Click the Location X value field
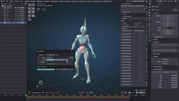Screen dimensions: 179x101 tap(168, 16)
